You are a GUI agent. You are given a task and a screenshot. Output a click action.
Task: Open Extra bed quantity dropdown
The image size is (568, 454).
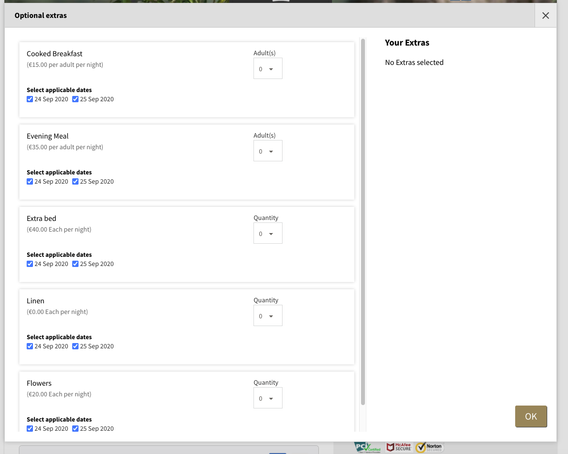tap(268, 233)
